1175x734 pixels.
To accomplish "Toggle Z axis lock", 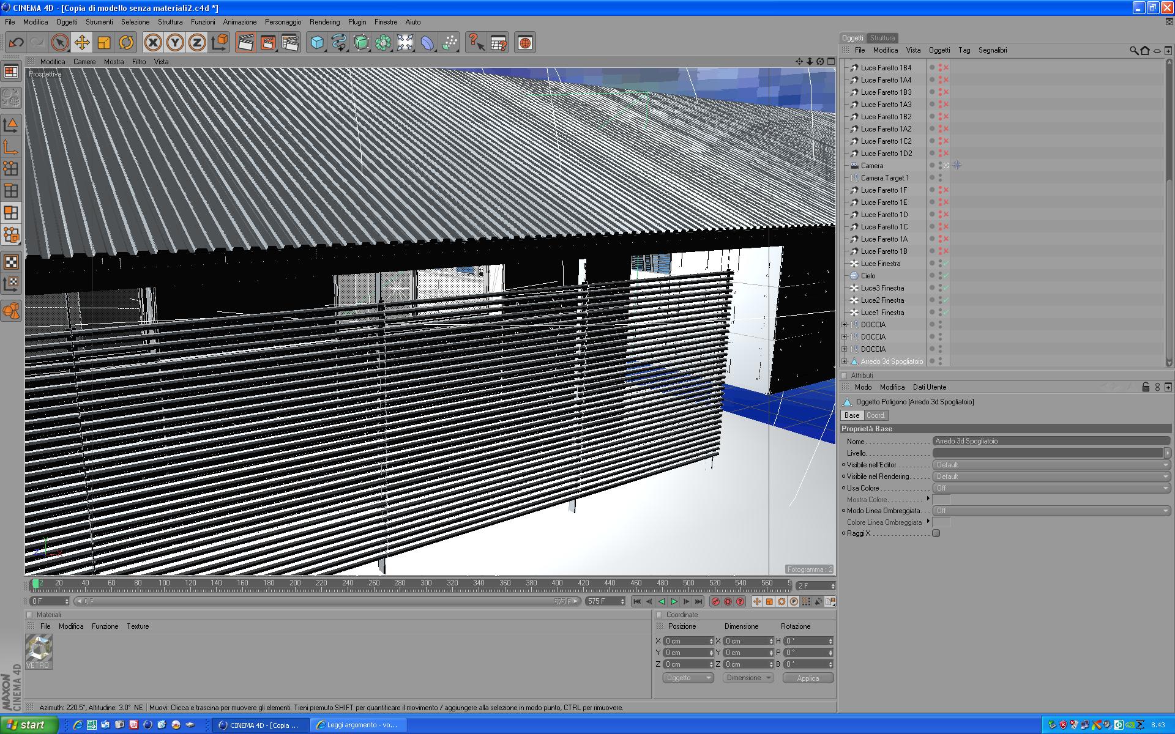I will pos(197,43).
